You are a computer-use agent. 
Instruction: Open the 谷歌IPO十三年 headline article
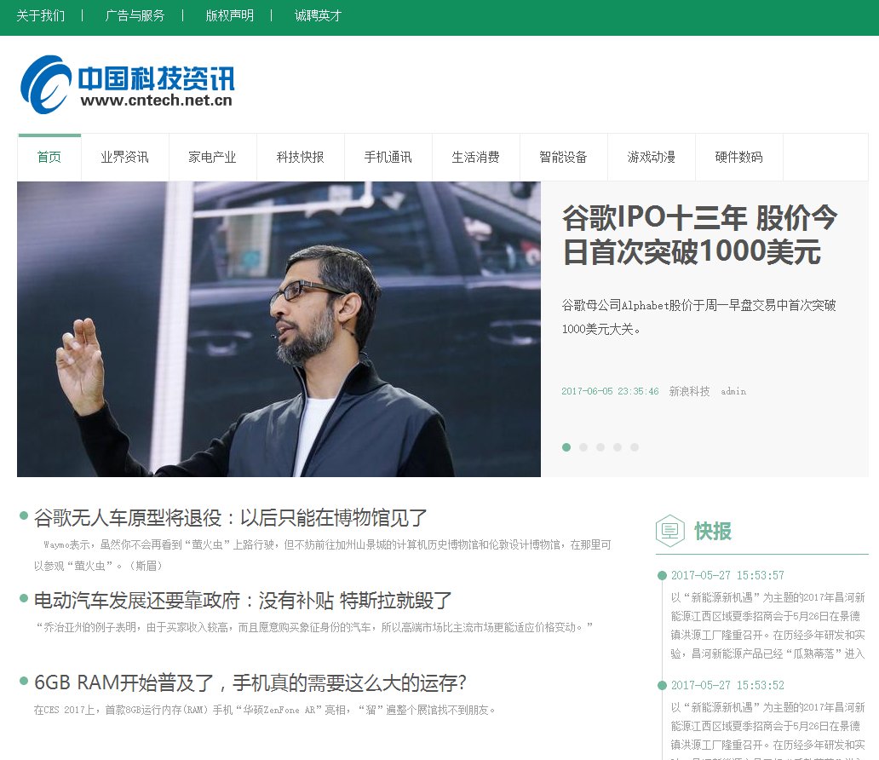click(x=699, y=234)
